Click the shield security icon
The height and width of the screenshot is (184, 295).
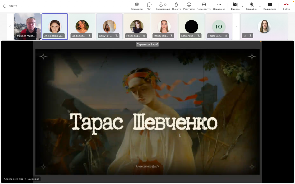pos(5,6)
